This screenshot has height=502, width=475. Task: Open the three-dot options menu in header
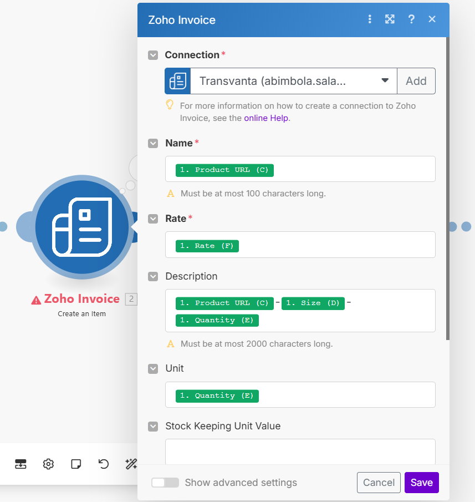point(370,19)
